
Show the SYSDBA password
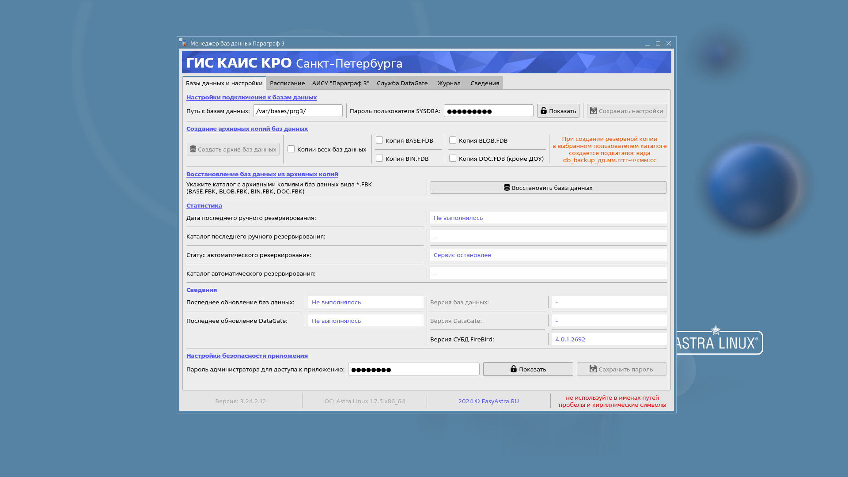(x=558, y=111)
